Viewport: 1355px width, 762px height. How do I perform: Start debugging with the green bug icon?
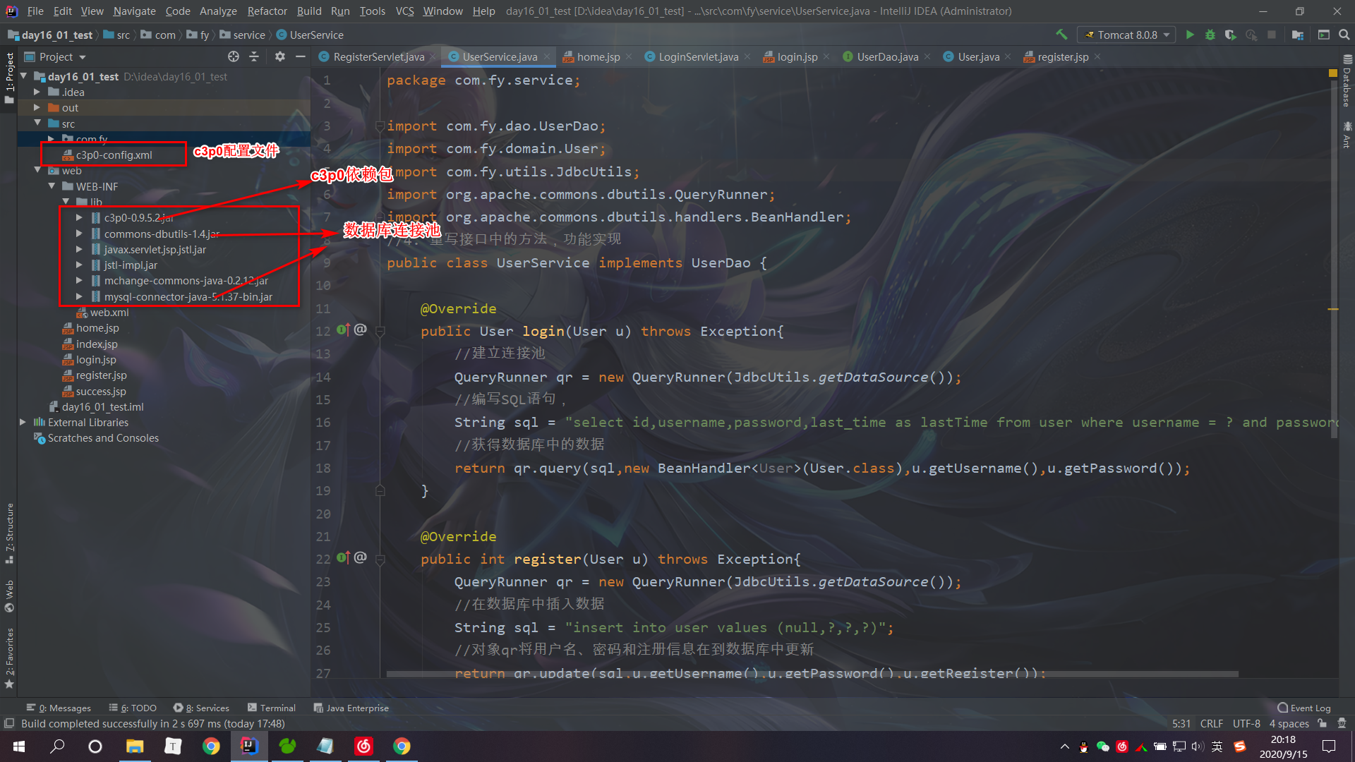point(1210,35)
